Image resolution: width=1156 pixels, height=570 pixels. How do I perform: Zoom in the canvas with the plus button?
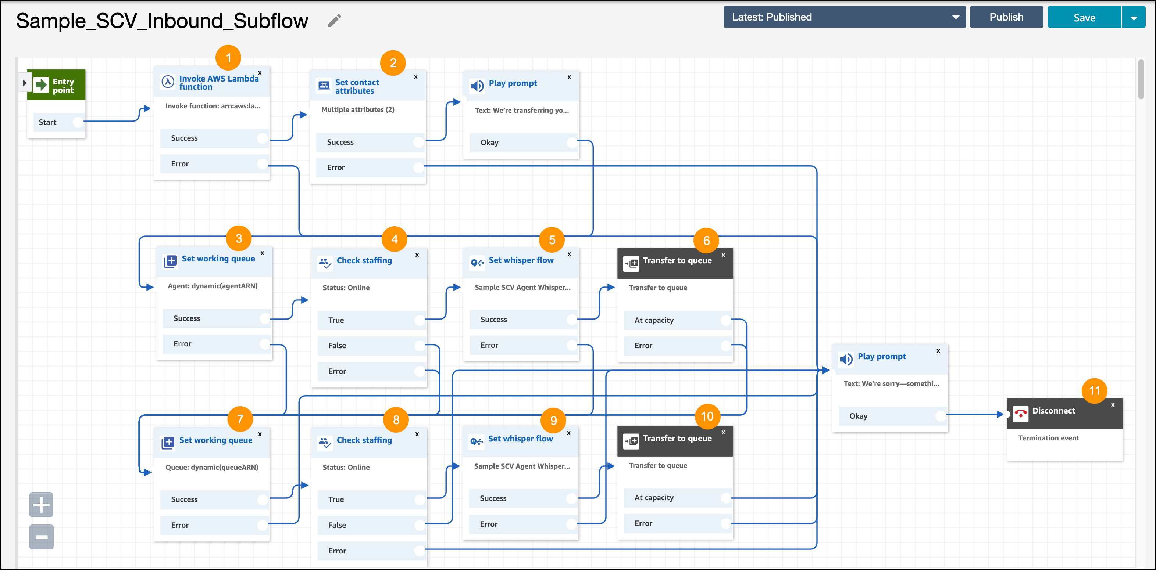click(41, 505)
